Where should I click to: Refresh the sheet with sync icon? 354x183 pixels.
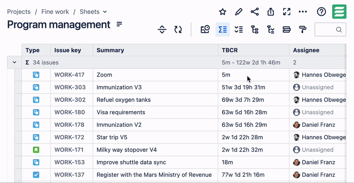pyautogui.click(x=178, y=29)
